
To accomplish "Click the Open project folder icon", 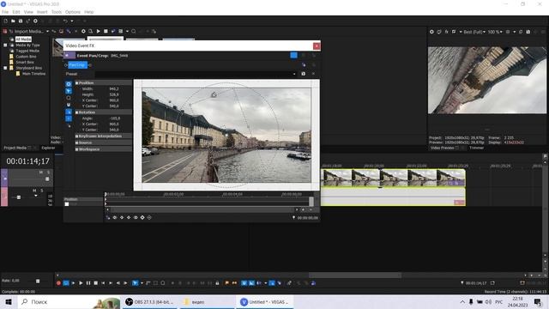I will 13,21.
